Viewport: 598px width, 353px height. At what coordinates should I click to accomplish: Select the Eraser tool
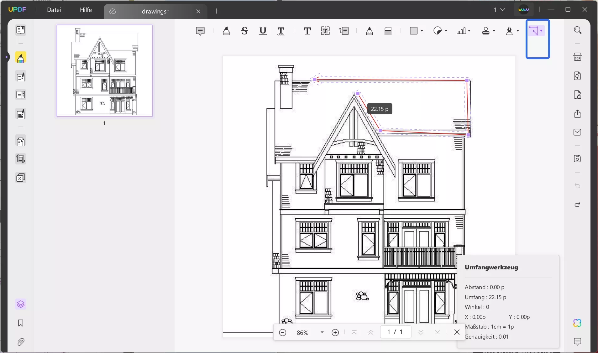click(388, 31)
